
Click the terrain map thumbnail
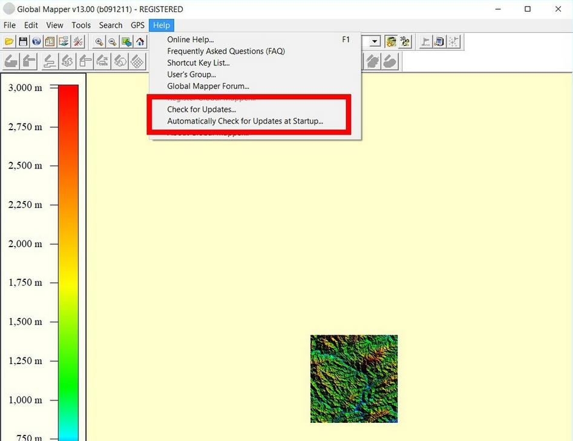(353, 378)
